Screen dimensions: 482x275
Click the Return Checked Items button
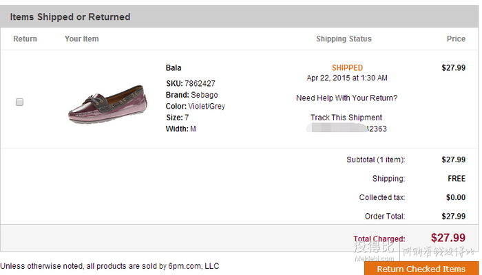point(421,269)
